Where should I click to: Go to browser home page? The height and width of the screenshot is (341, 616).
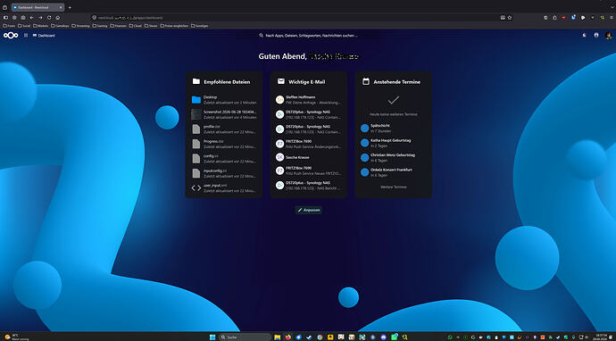click(x=58, y=18)
